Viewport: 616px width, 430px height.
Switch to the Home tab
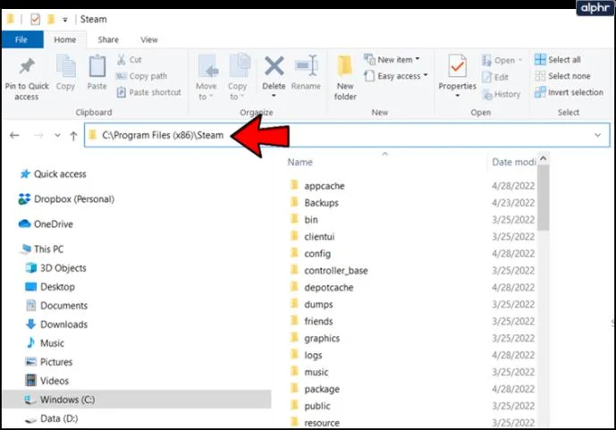pyautogui.click(x=65, y=39)
